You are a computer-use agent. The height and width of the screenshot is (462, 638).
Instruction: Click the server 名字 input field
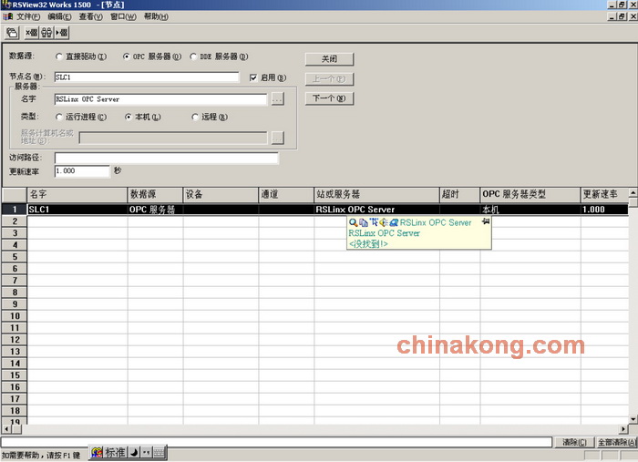tap(160, 99)
